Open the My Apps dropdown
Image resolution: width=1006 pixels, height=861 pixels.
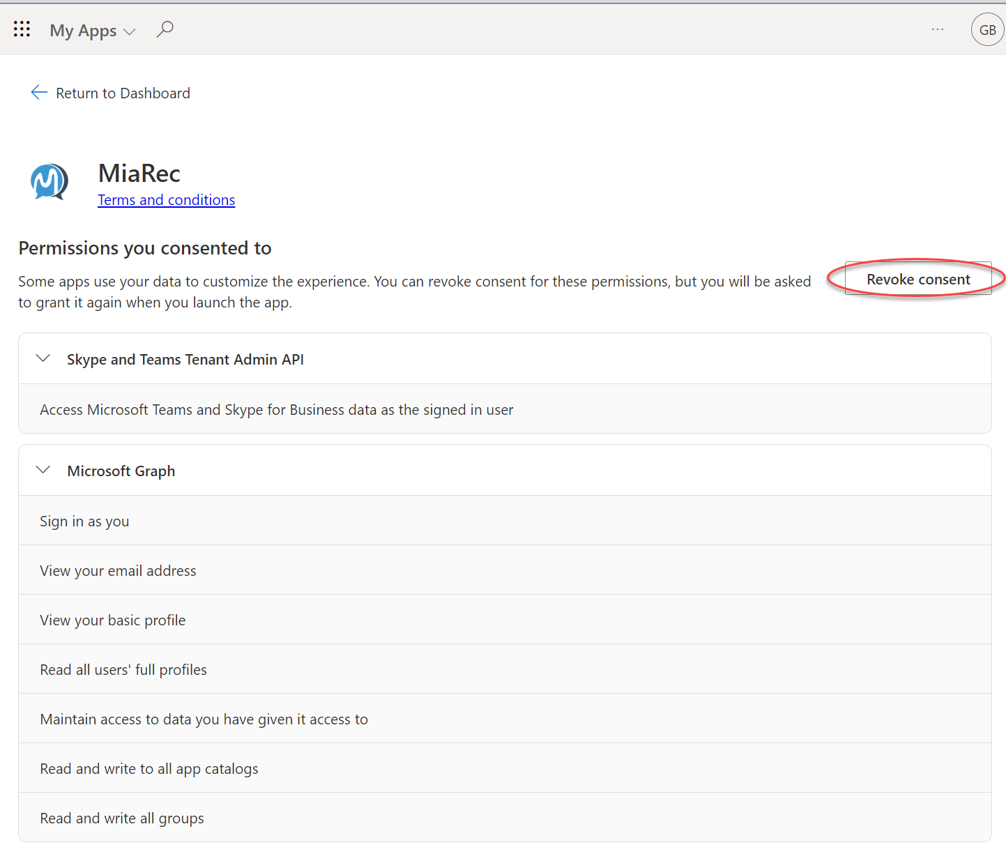92,31
